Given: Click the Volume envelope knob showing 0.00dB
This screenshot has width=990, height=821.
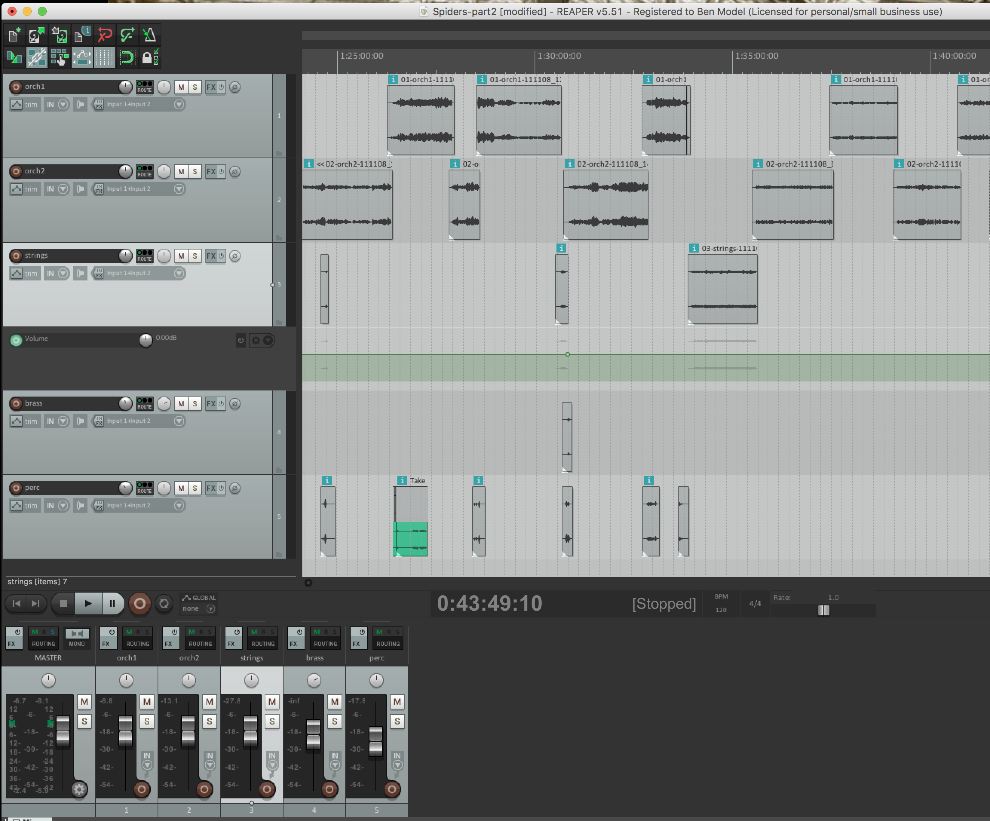Looking at the screenshot, I should pyautogui.click(x=146, y=340).
